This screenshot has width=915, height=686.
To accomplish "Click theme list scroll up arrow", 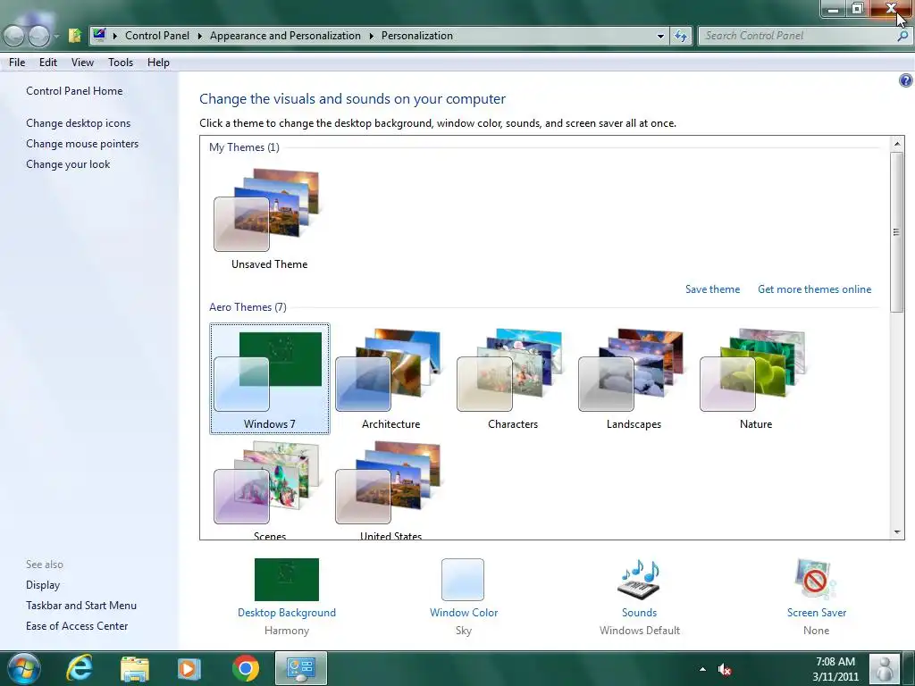I will (x=897, y=144).
